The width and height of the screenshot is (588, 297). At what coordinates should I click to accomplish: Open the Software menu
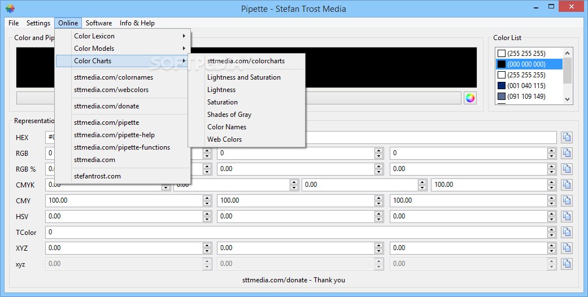click(x=99, y=23)
